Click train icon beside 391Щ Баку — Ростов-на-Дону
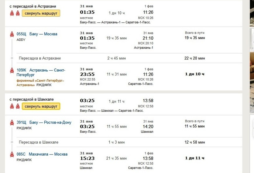This screenshot has height=173, width=254. (12, 122)
